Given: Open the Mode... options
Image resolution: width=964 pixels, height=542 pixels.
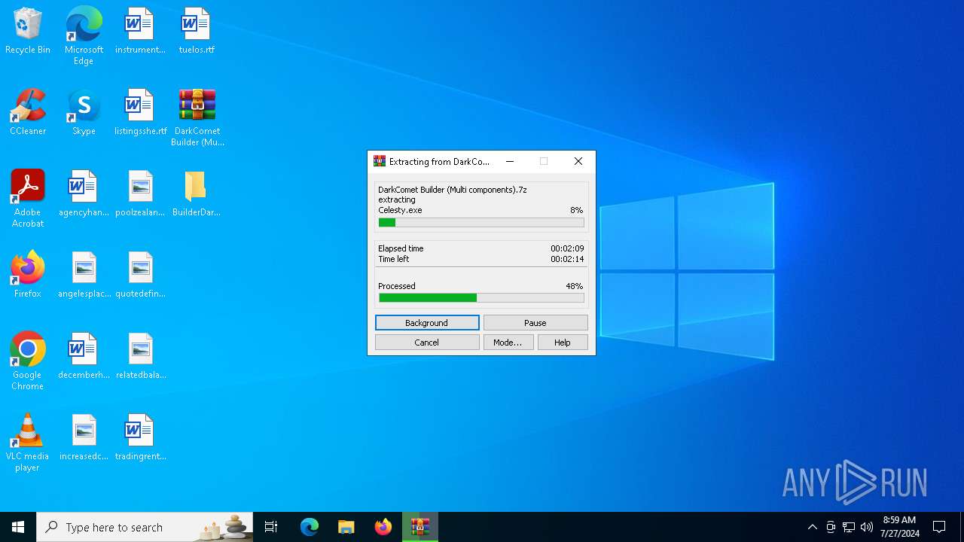Looking at the screenshot, I should click(x=508, y=342).
